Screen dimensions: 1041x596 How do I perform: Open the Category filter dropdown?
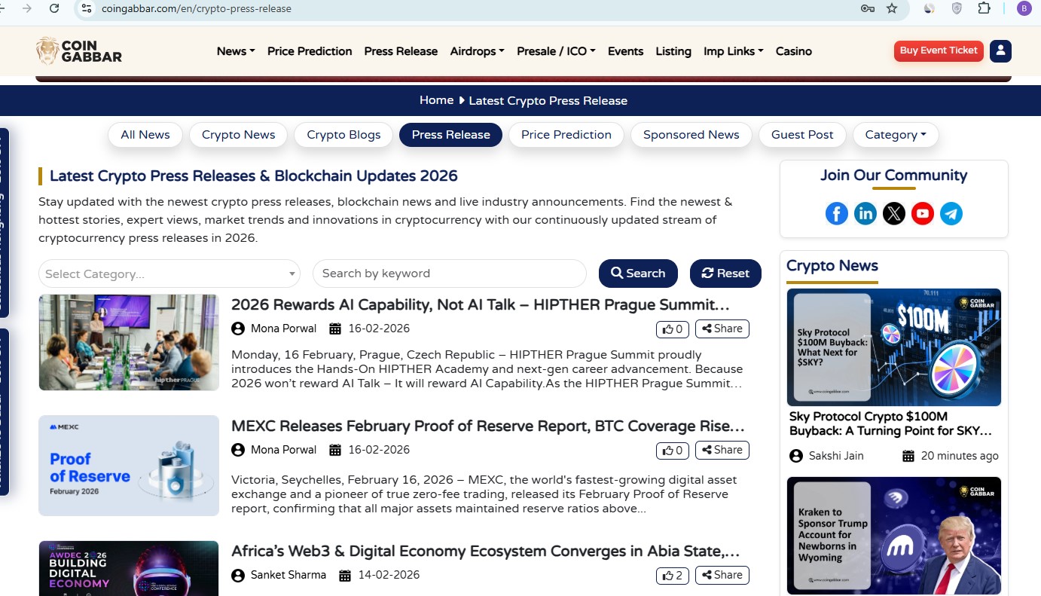coord(895,134)
